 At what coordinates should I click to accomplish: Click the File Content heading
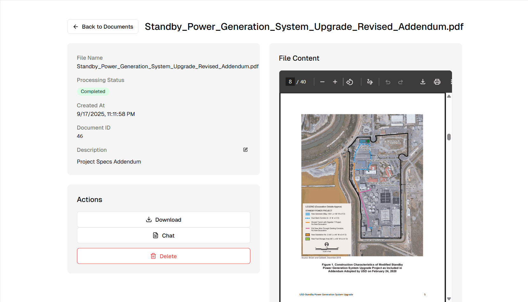[x=299, y=58]
